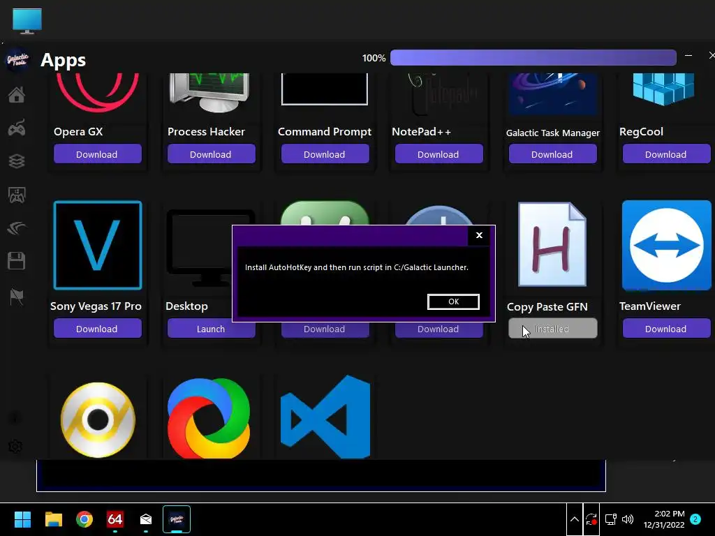Download Sony Vegas 17 Pro

(97, 329)
